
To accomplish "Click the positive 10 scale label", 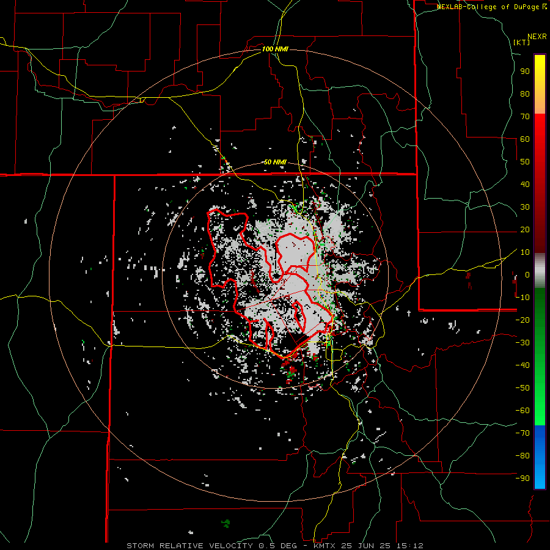I will 525,252.
